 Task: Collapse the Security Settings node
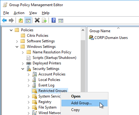[x=23, y=69]
